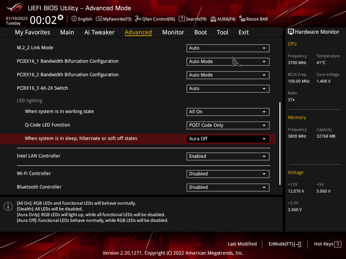This screenshot has width=346, height=259.
Task: Open Intel LAN Controller dropdown
Action: [228, 156]
